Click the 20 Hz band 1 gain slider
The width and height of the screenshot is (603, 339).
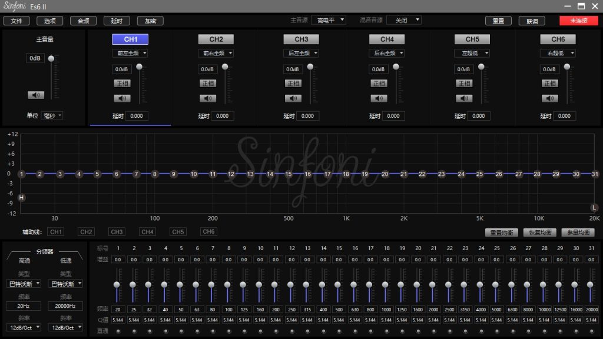117,285
